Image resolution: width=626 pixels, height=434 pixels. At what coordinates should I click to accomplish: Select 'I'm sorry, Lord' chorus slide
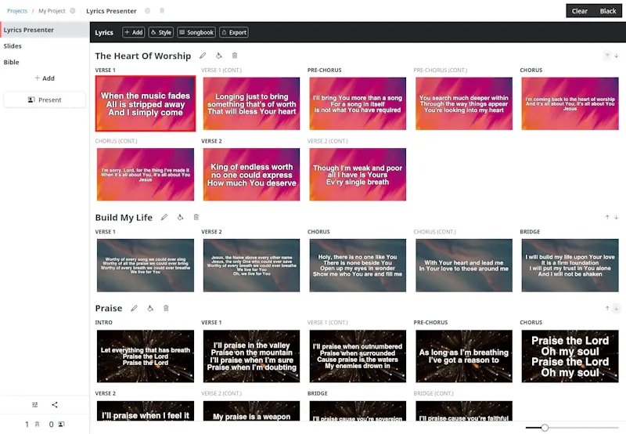pos(146,174)
